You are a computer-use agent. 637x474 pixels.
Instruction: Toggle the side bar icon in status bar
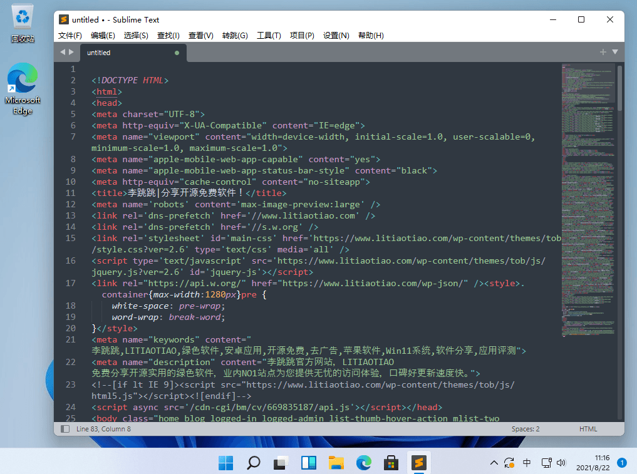click(x=65, y=429)
